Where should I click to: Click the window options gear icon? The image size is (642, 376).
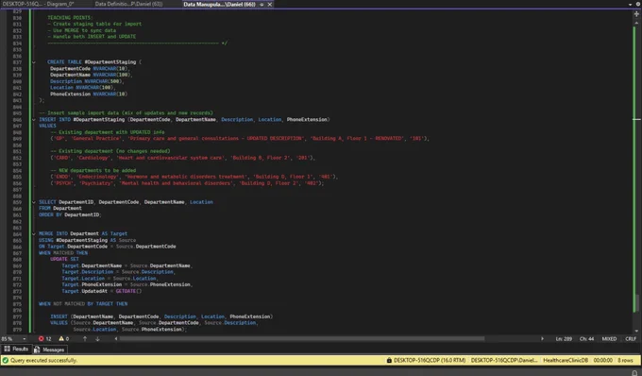pyautogui.click(x=638, y=4)
